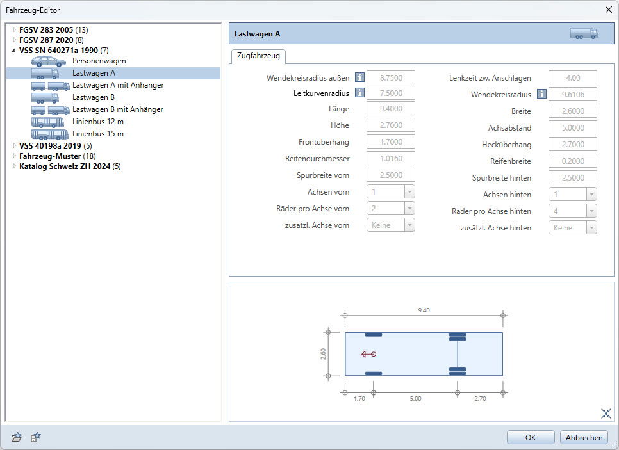
Task: Expand the FGSV 283 2005 group
Action: 14,29
